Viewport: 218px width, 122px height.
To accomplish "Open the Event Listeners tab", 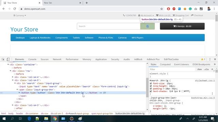I will (182, 64).
